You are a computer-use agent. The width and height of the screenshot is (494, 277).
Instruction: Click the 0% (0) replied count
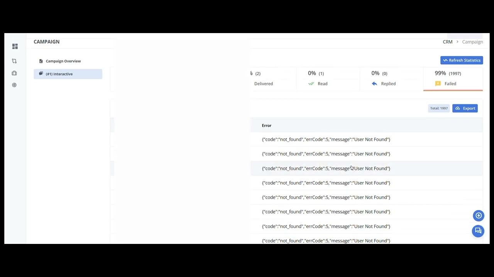[379, 73]
